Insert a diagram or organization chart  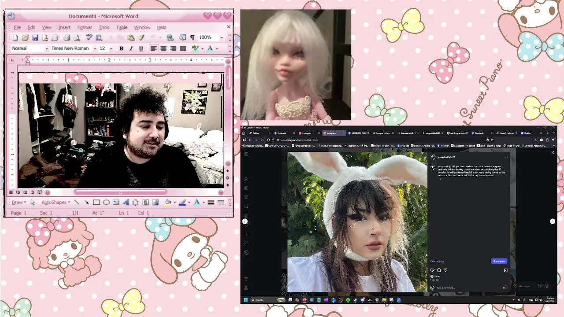click(135, 203)
